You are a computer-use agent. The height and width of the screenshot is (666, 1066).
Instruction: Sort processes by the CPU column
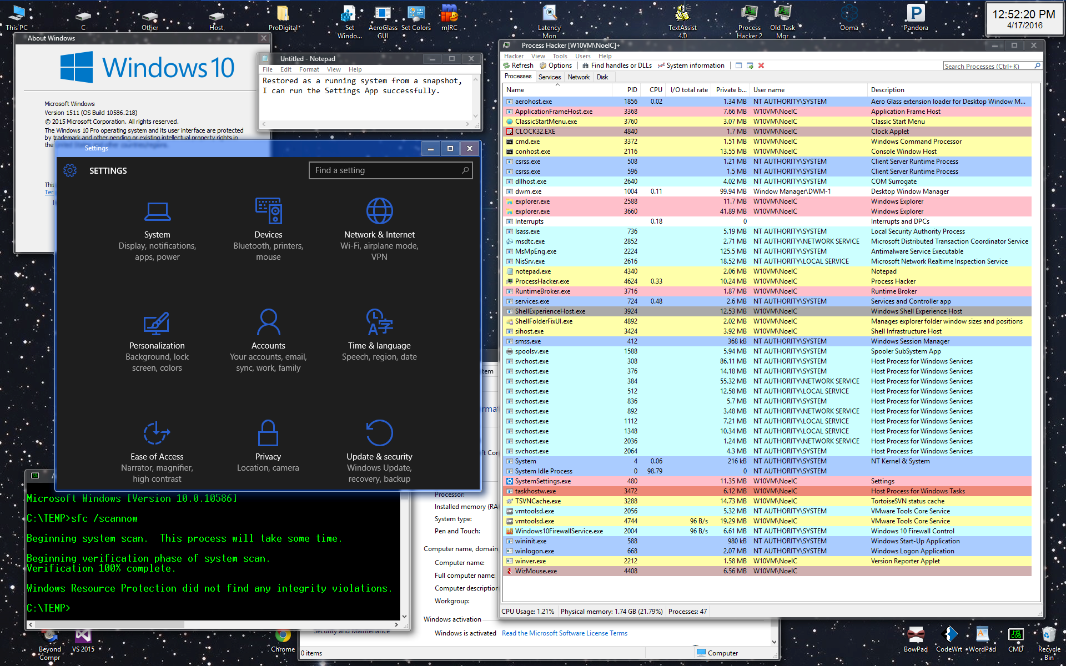653,89
